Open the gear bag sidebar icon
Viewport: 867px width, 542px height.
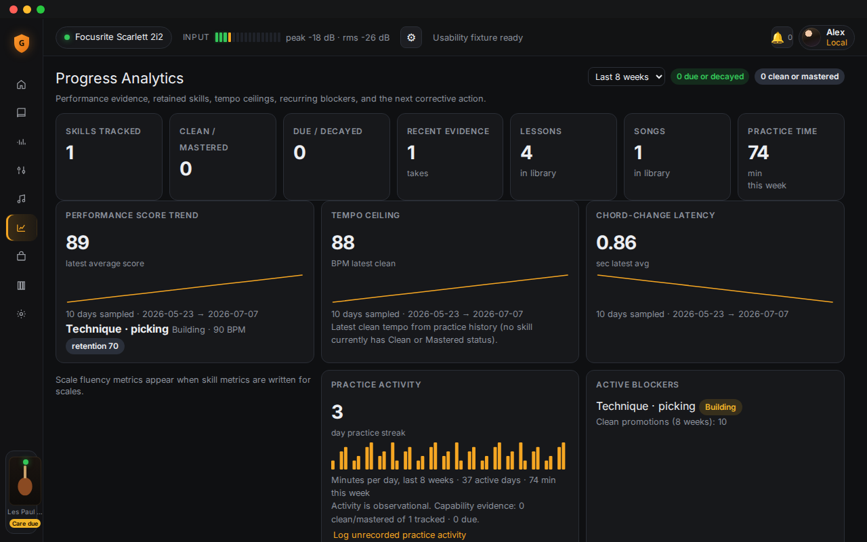click(x=21, y=256)
